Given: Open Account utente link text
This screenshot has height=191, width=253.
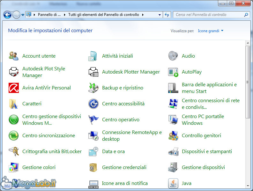Looking at the screenshot, I should (x=39, y=56).
